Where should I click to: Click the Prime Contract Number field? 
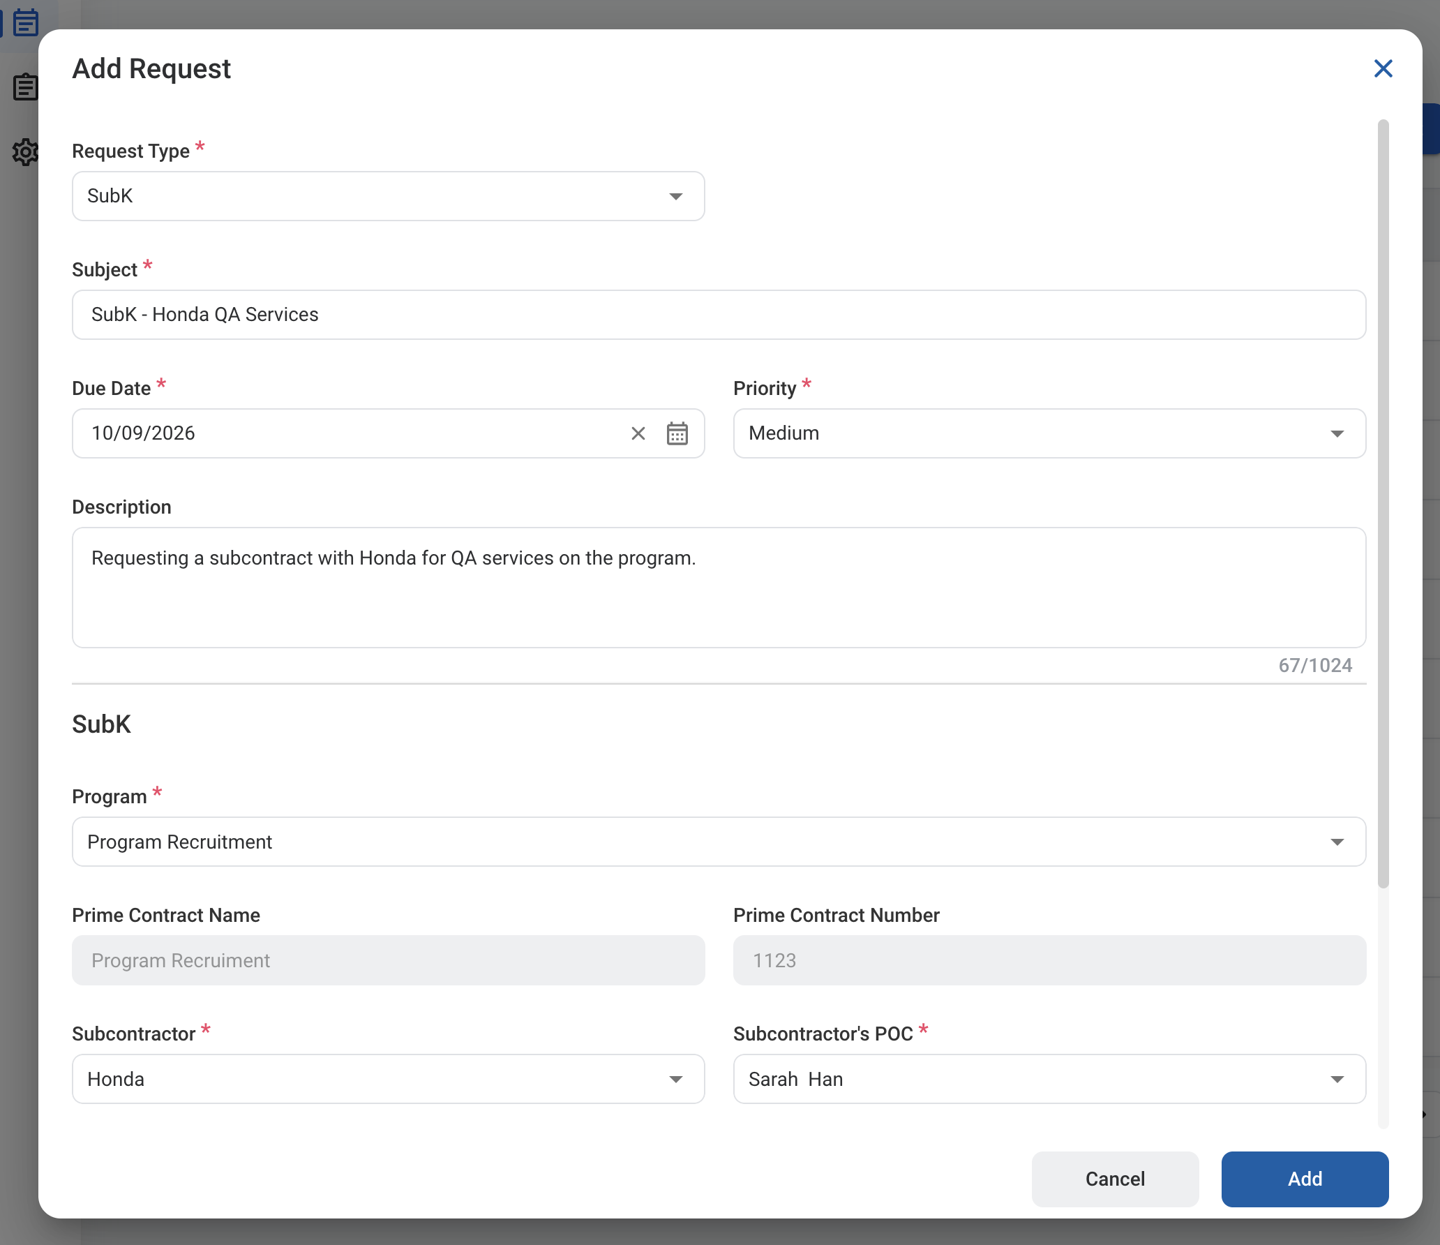click(x=1049, y=960)
